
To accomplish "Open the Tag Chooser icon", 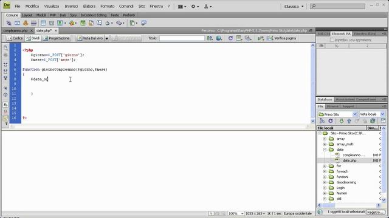I will (x=143, y=23).
